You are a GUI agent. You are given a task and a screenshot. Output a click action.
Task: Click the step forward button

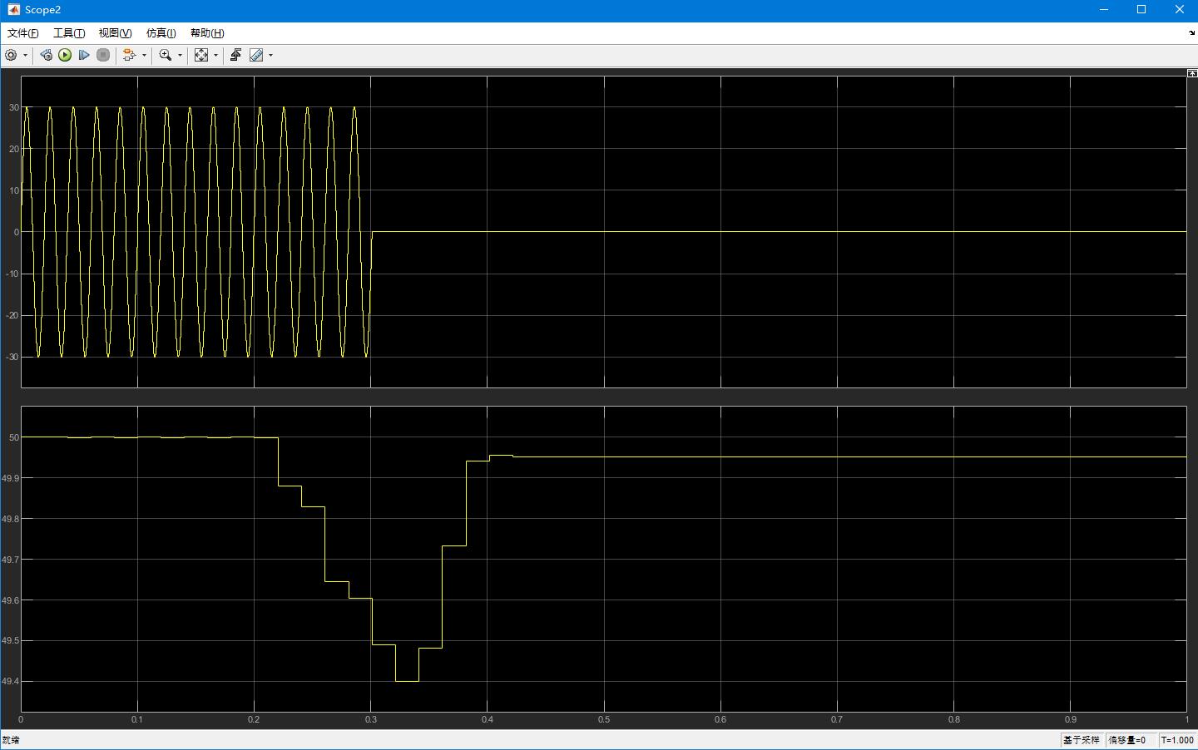click(84, 55)
